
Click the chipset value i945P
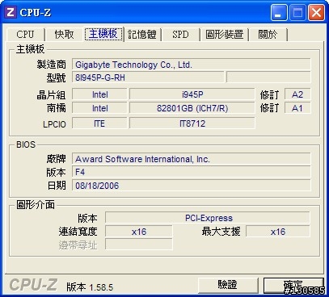[x=192, y=94]
